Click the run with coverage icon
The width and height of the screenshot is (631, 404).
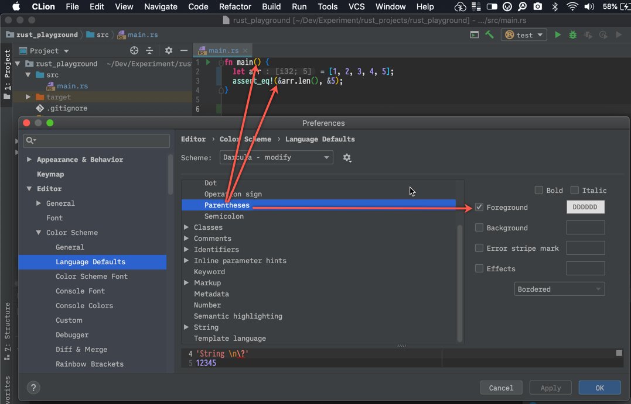(x=588, y=35)
